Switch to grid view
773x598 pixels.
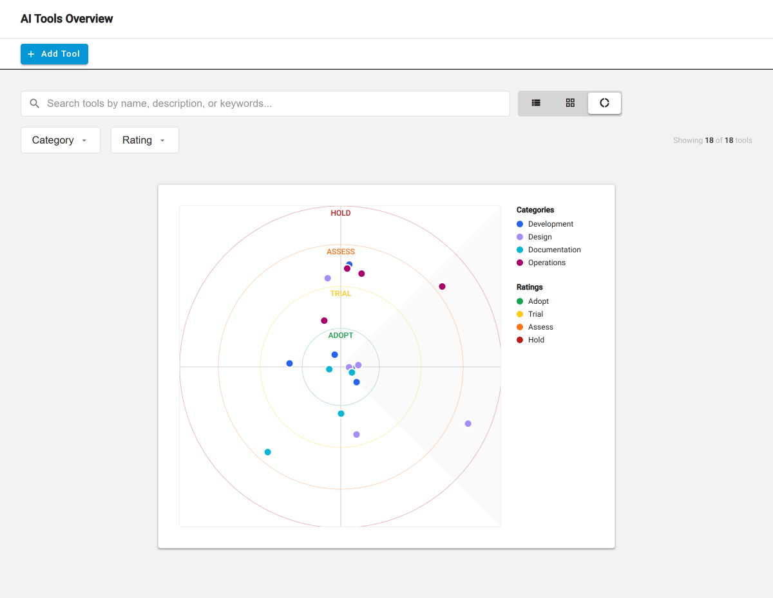coord(570,103)
